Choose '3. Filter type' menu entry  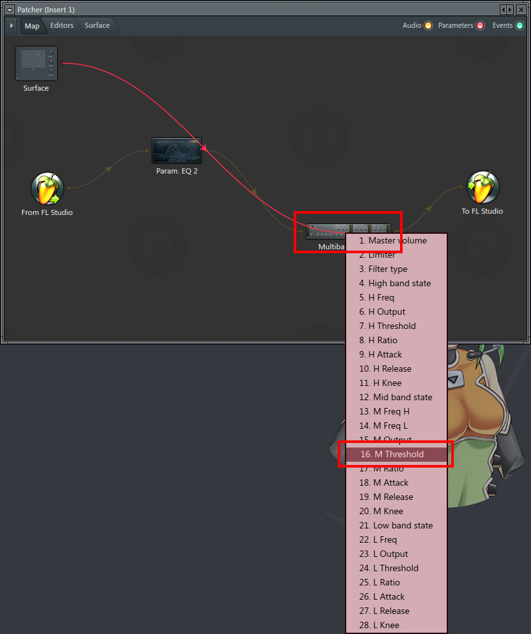click(397, 269)
